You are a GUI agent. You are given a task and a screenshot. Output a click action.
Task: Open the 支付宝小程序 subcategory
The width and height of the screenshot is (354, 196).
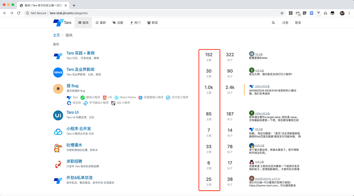[177, 97]
